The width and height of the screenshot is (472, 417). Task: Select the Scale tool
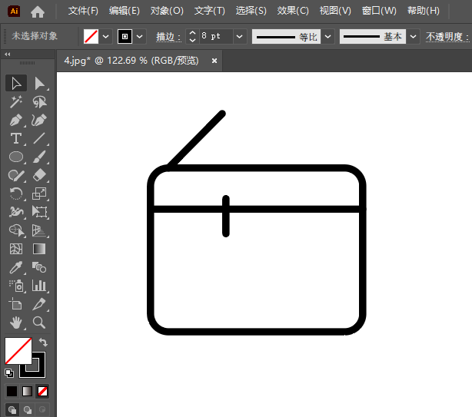point(39,194)
